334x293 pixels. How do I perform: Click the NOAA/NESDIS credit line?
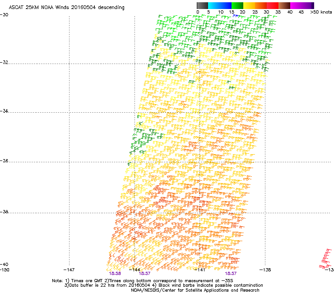coord(195,290)
